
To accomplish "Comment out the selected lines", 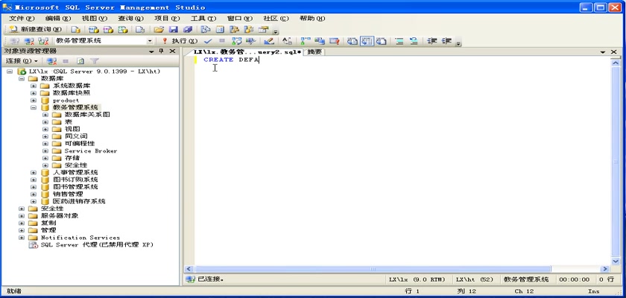I will (x=399, y=41).
